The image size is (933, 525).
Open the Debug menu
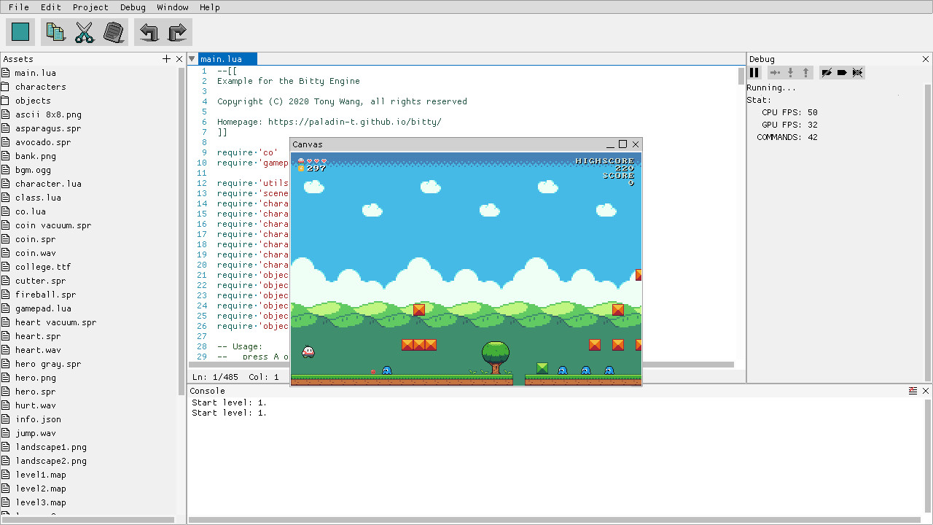coord(132,7)
